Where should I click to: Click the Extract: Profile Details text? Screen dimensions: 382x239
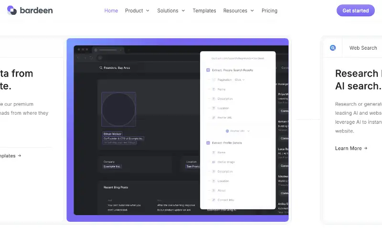pyautogui.click(x=227, y=143)
